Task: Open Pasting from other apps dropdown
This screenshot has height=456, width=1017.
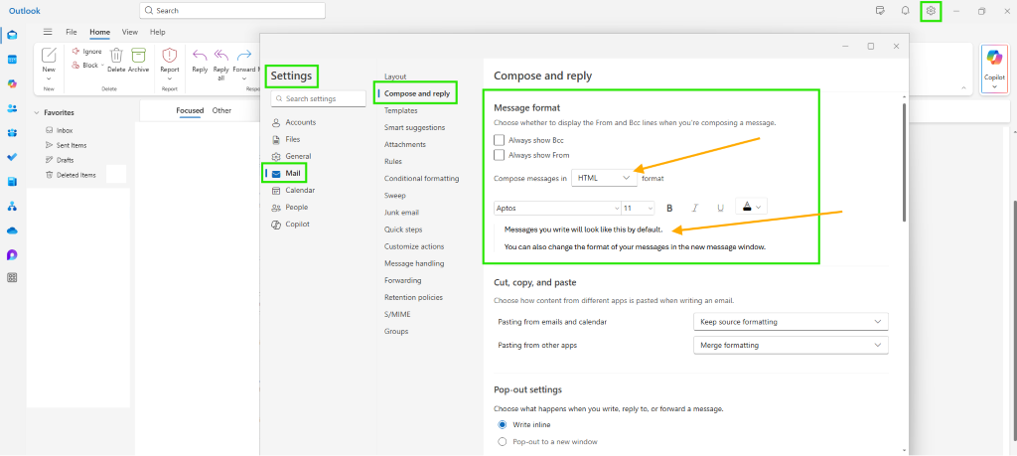Action: click(791, 345)
